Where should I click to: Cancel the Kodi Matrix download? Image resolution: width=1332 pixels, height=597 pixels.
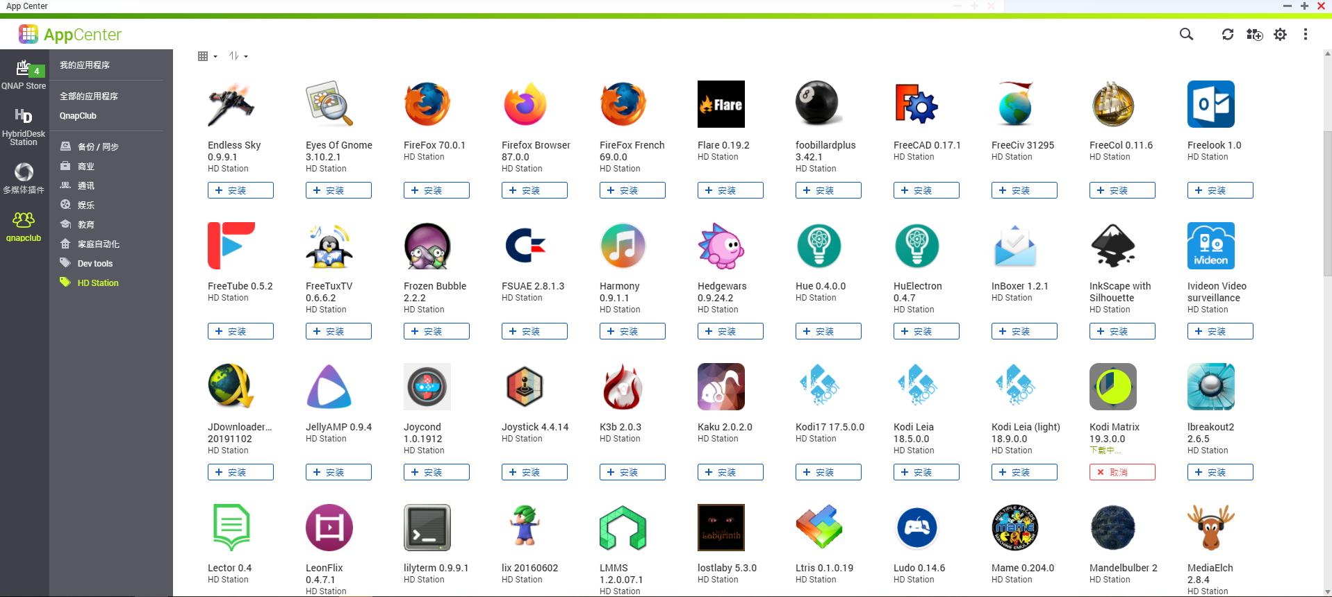(x=1122, y=472)
